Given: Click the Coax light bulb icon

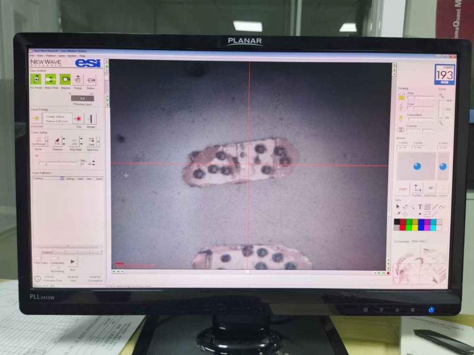Looking at the screenshot, I should click(x=401, y=107).
